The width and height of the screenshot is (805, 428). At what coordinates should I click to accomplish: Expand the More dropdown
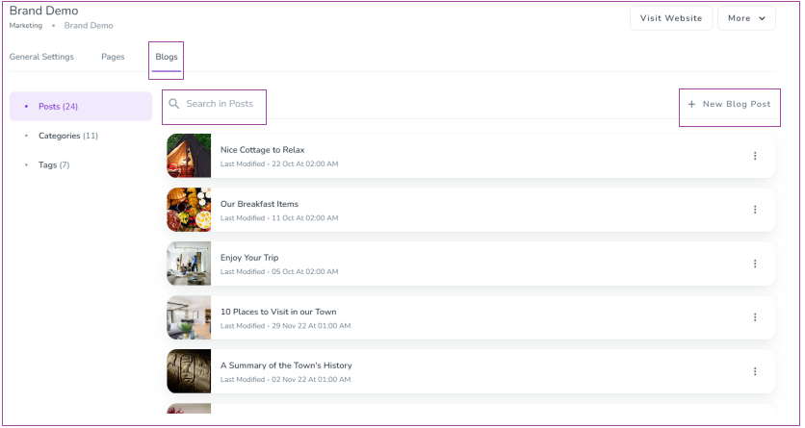tap(746, 18)
